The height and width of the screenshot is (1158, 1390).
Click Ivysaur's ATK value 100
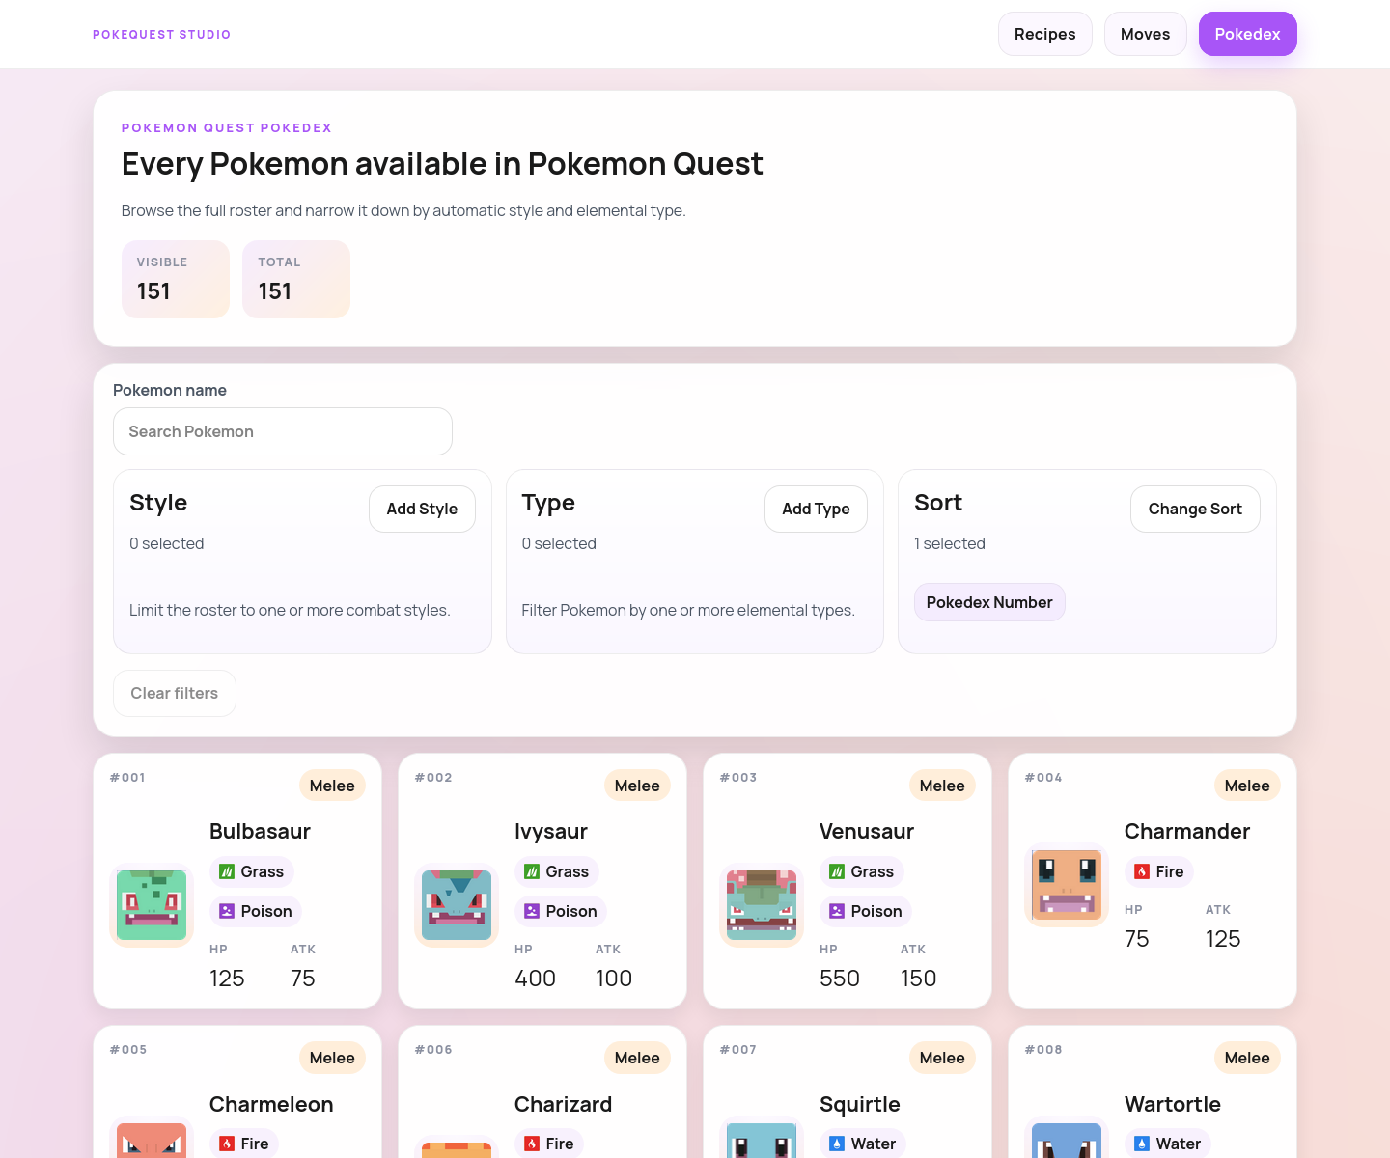tap(614, 979)
